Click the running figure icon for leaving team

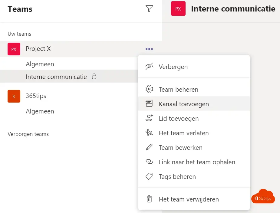point(149,133)
